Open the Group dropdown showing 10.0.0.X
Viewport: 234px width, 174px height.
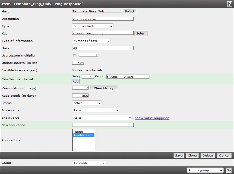pyautogui.click(x=89, y=163)
